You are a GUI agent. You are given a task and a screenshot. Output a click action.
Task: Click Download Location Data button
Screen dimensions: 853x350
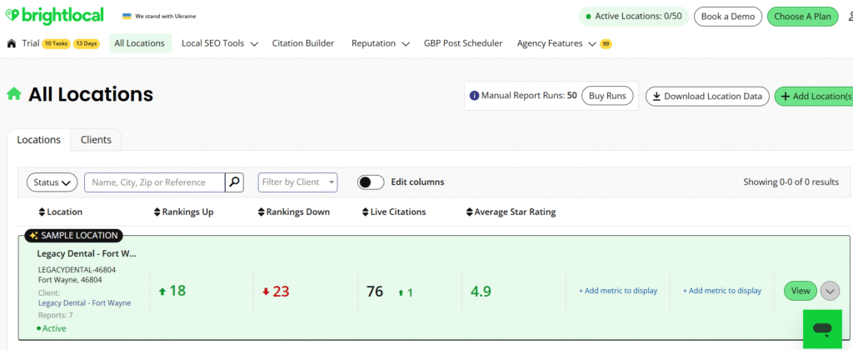[706, 96]
